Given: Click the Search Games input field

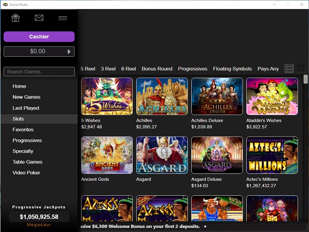Looking at the screenshot, I should pos(39,71).
